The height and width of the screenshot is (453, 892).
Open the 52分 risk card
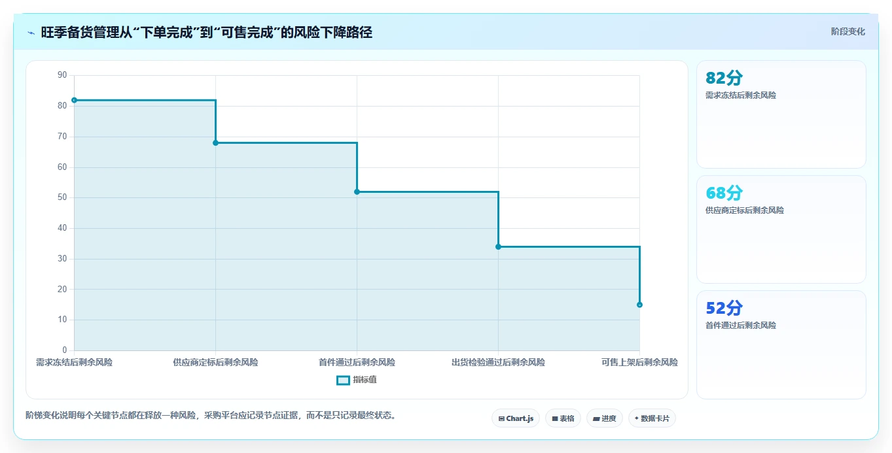click(781, 344)
